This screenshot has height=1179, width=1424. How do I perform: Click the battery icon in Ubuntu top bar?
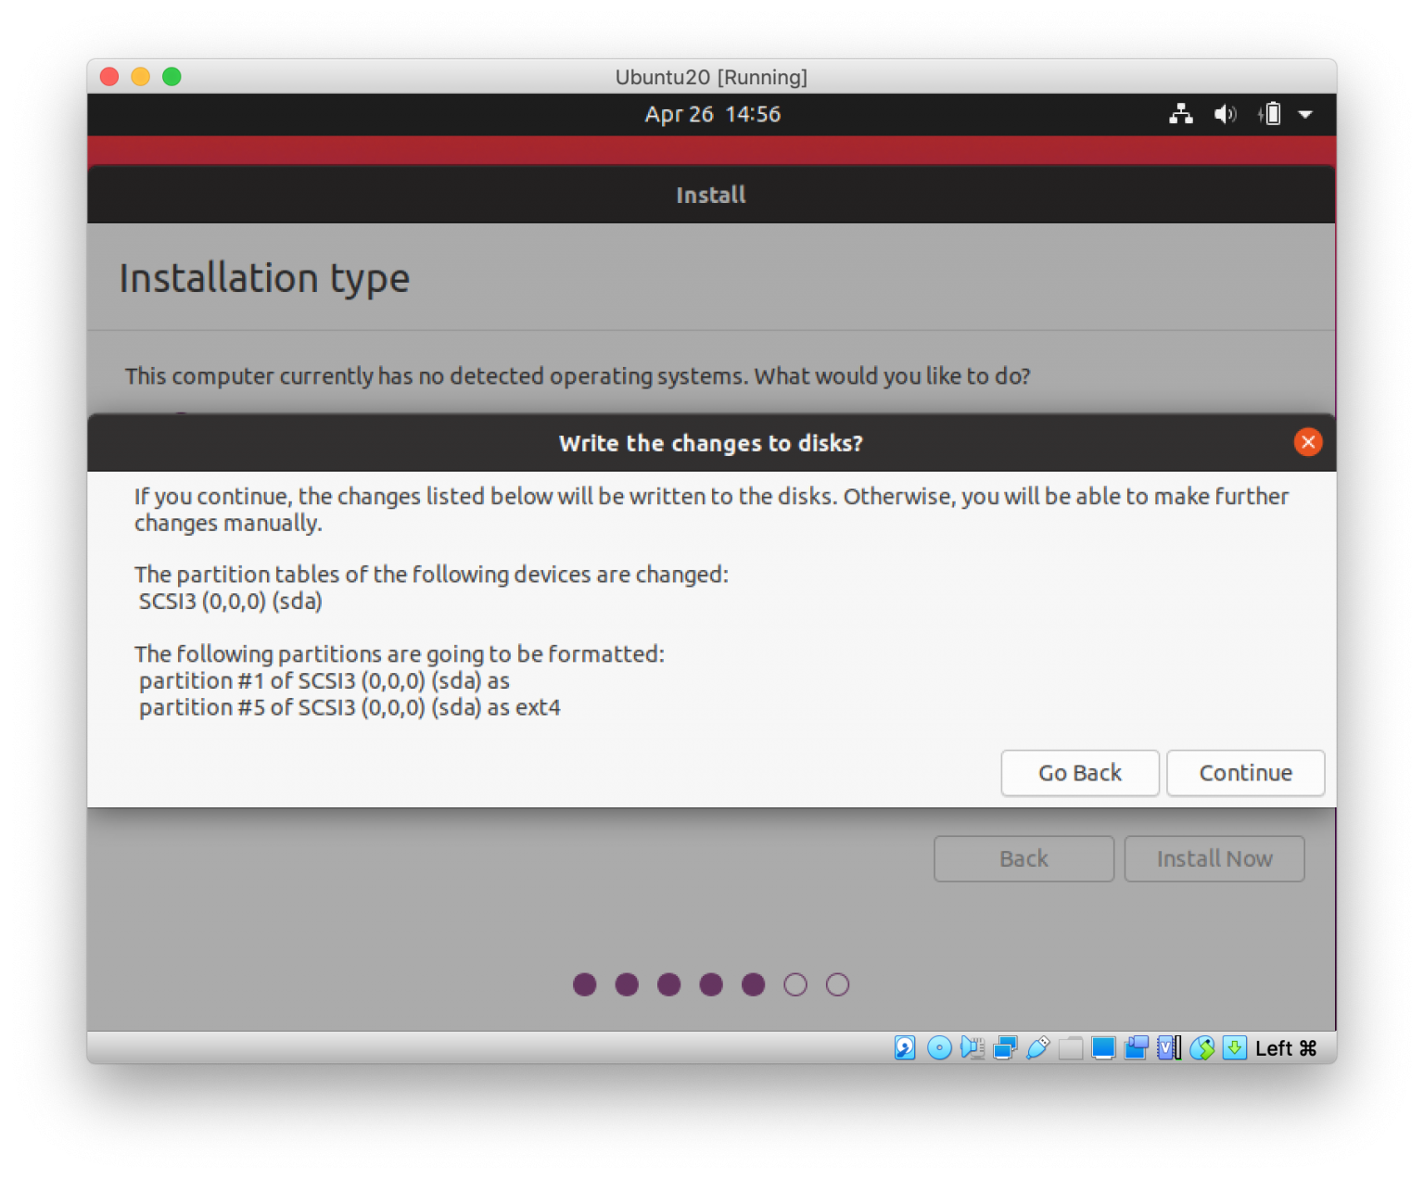(1270, 114)
